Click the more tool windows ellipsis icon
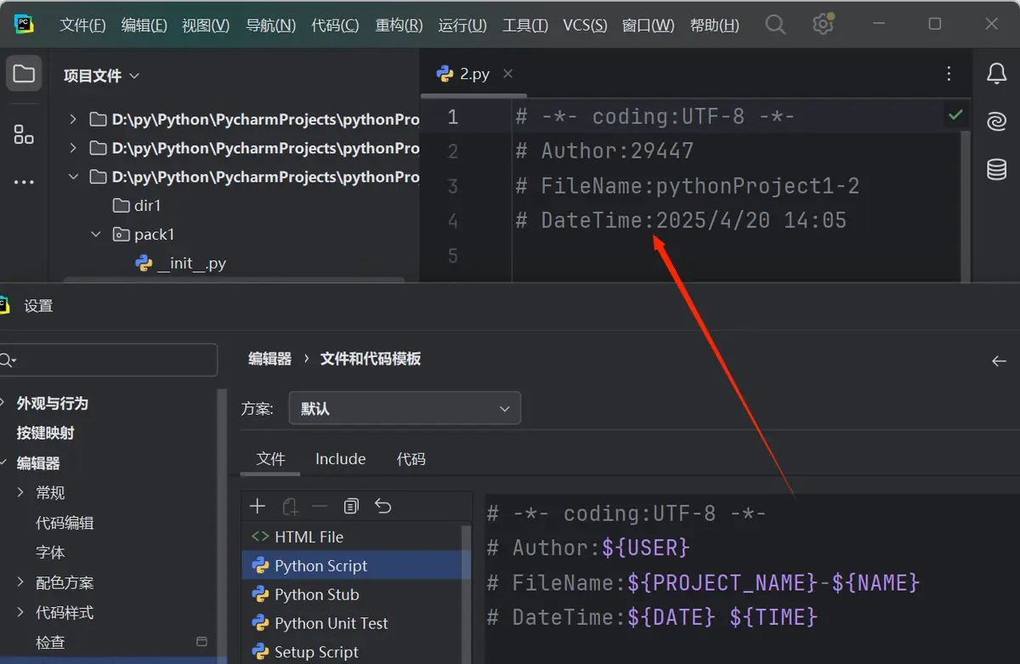The width and height of the screenshot is (1020, 664). tap(23, 181)
